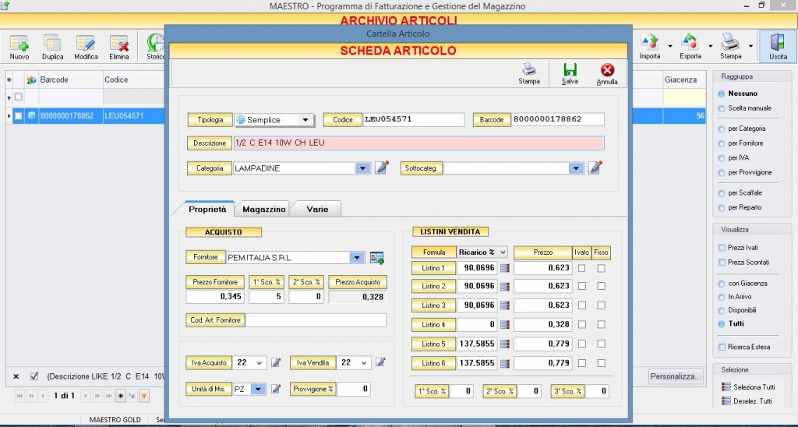Click the Modifica toolbar icon
The height and width of the screenshot is (427, 798).
(86, 47)
